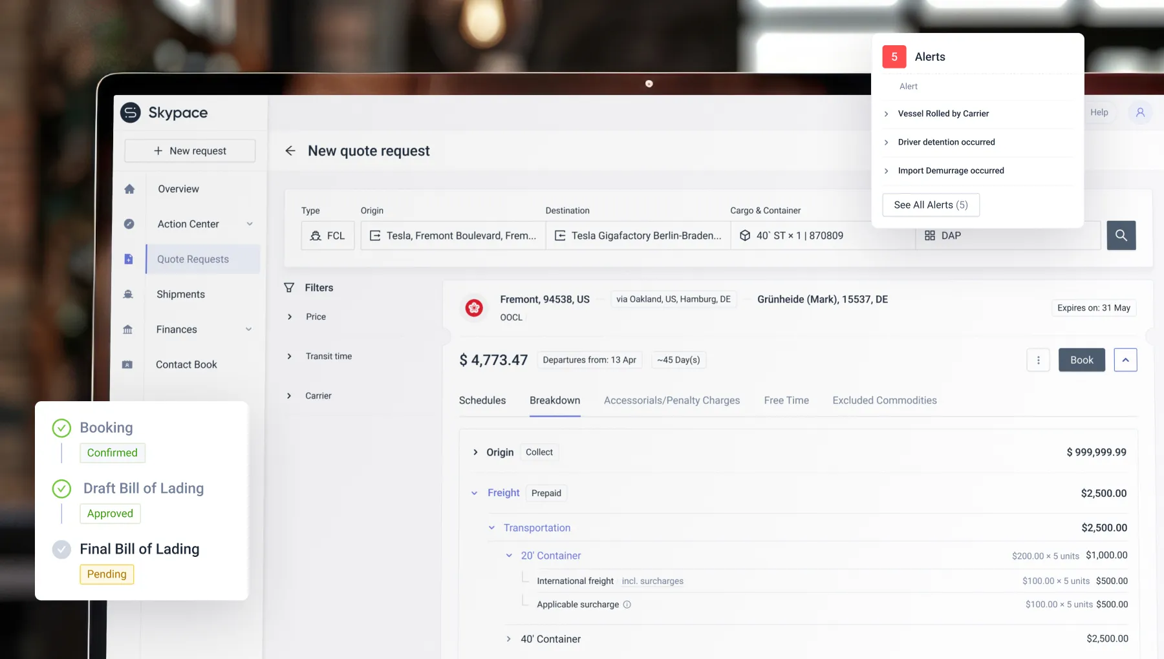This screenshot has width=1164, height=659.
Task: Click the DAP incoterm field
Action: click(x=1008, y=235)
